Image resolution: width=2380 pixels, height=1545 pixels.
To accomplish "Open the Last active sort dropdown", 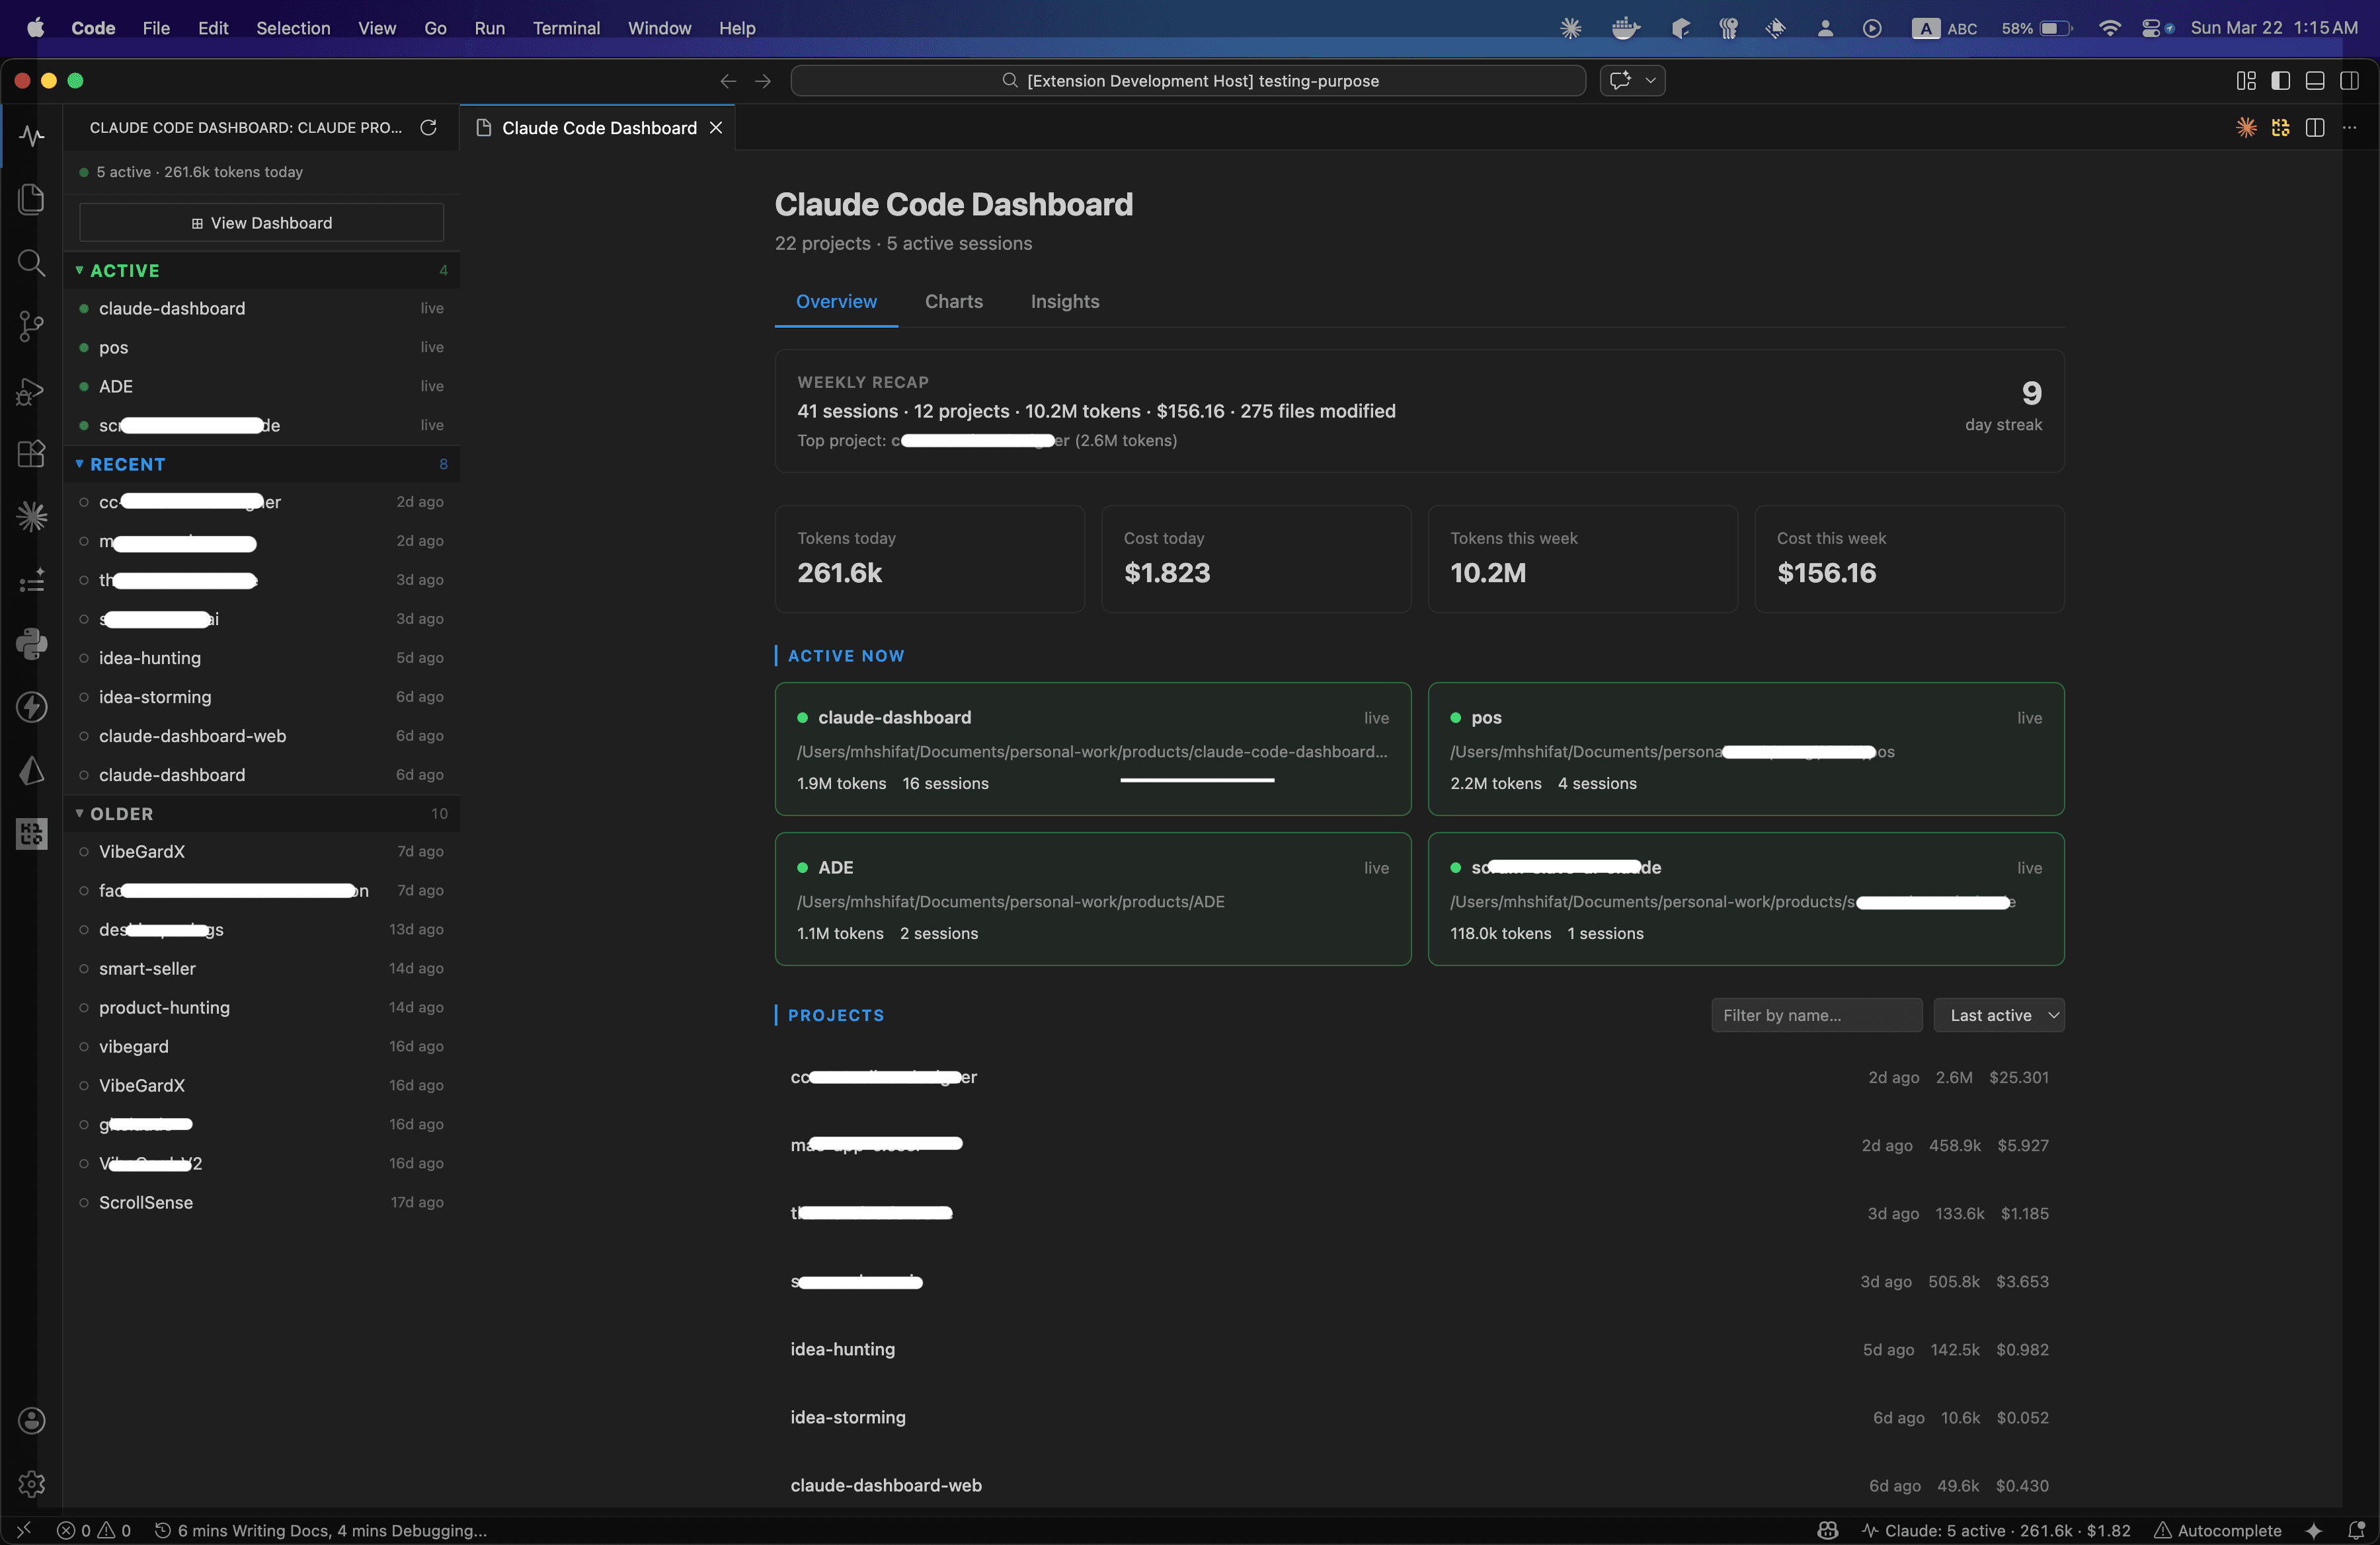I will click(1998, 1015).
